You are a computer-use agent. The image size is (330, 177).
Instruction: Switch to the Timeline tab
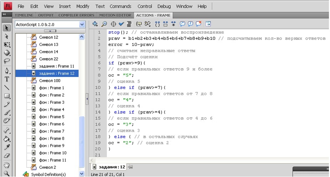(24, 15)
